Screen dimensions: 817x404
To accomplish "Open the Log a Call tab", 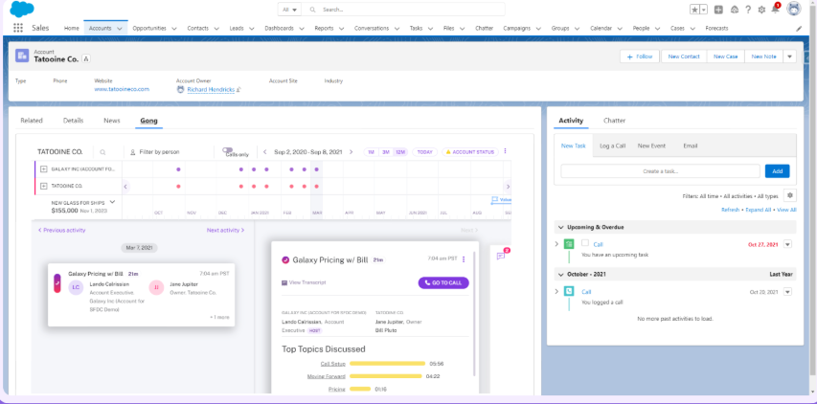I will tap(612, 146).
